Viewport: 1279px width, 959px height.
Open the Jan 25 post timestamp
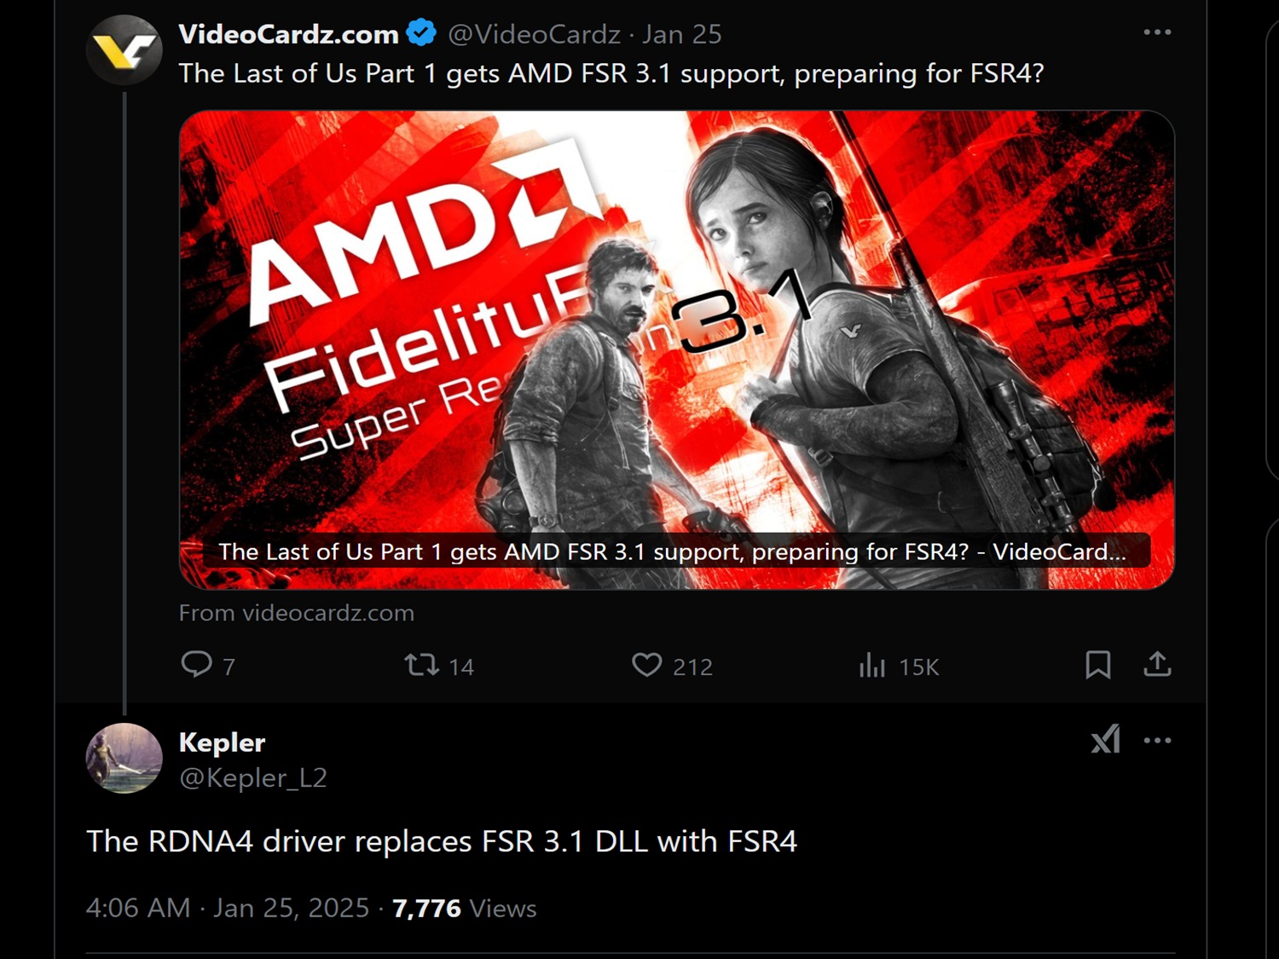(x=681, y=34)
